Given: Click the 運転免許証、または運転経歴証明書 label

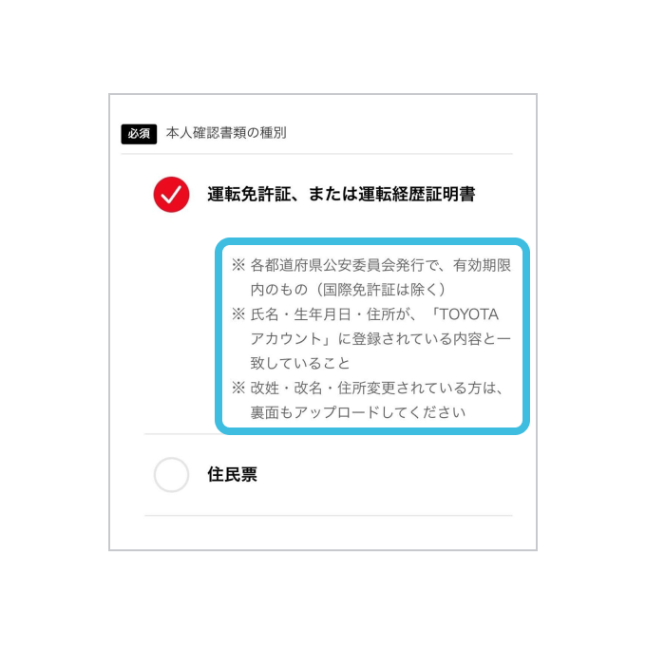Looking at the screenshot, I should pos(341,194).
